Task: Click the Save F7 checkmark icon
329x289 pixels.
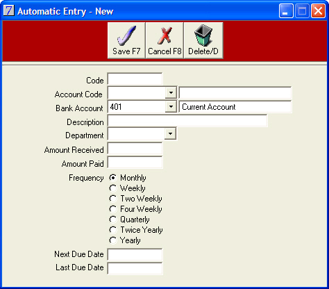Action: [126, 35]
